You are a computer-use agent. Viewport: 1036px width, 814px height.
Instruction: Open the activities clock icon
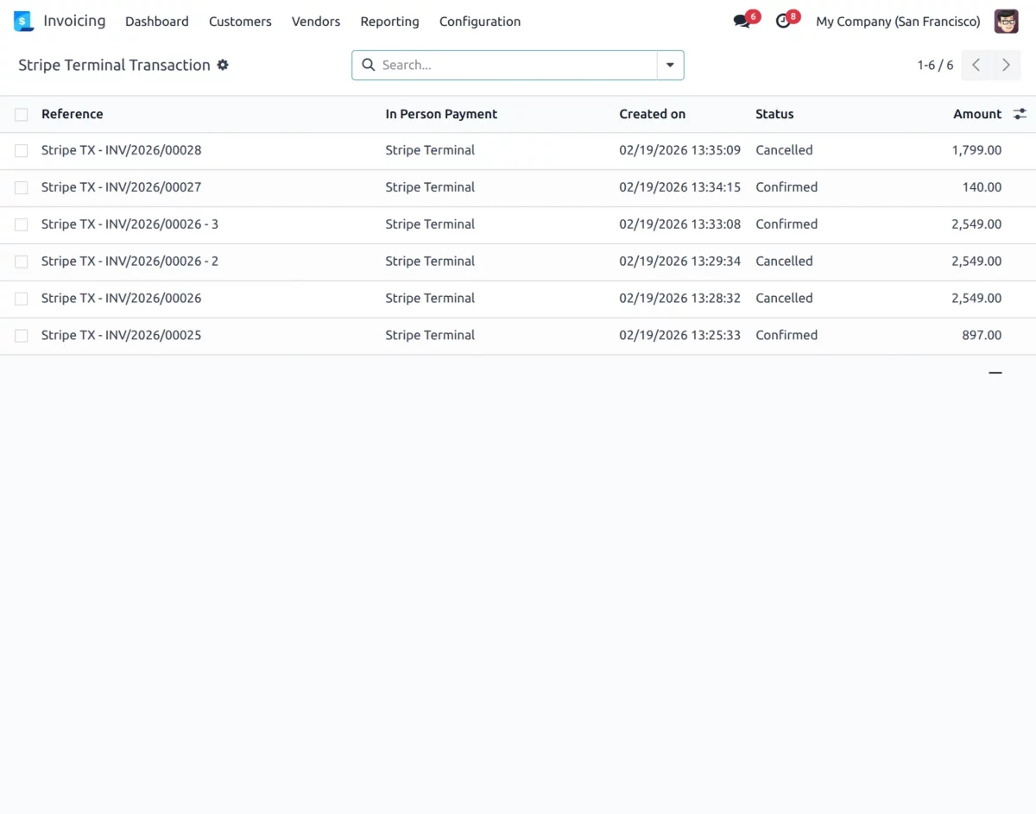tap(783, 22)
